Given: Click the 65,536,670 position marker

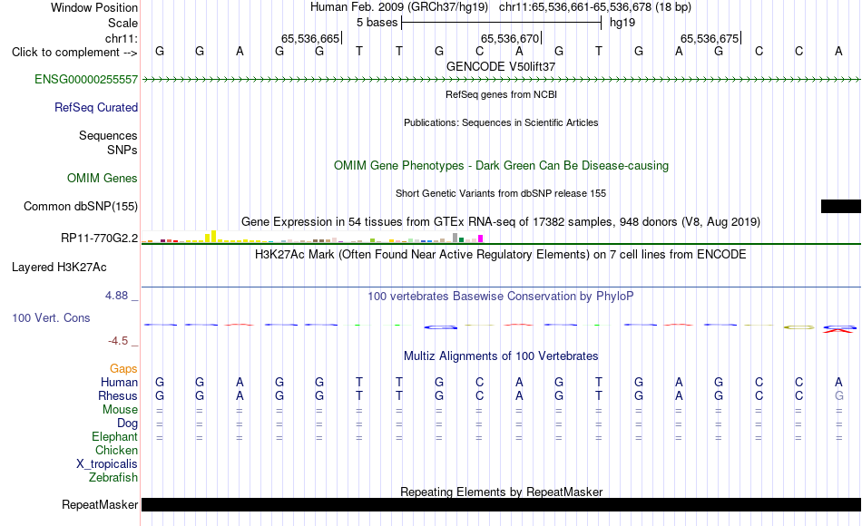Looking at the screenshot, I should click(x=510, y=38).
